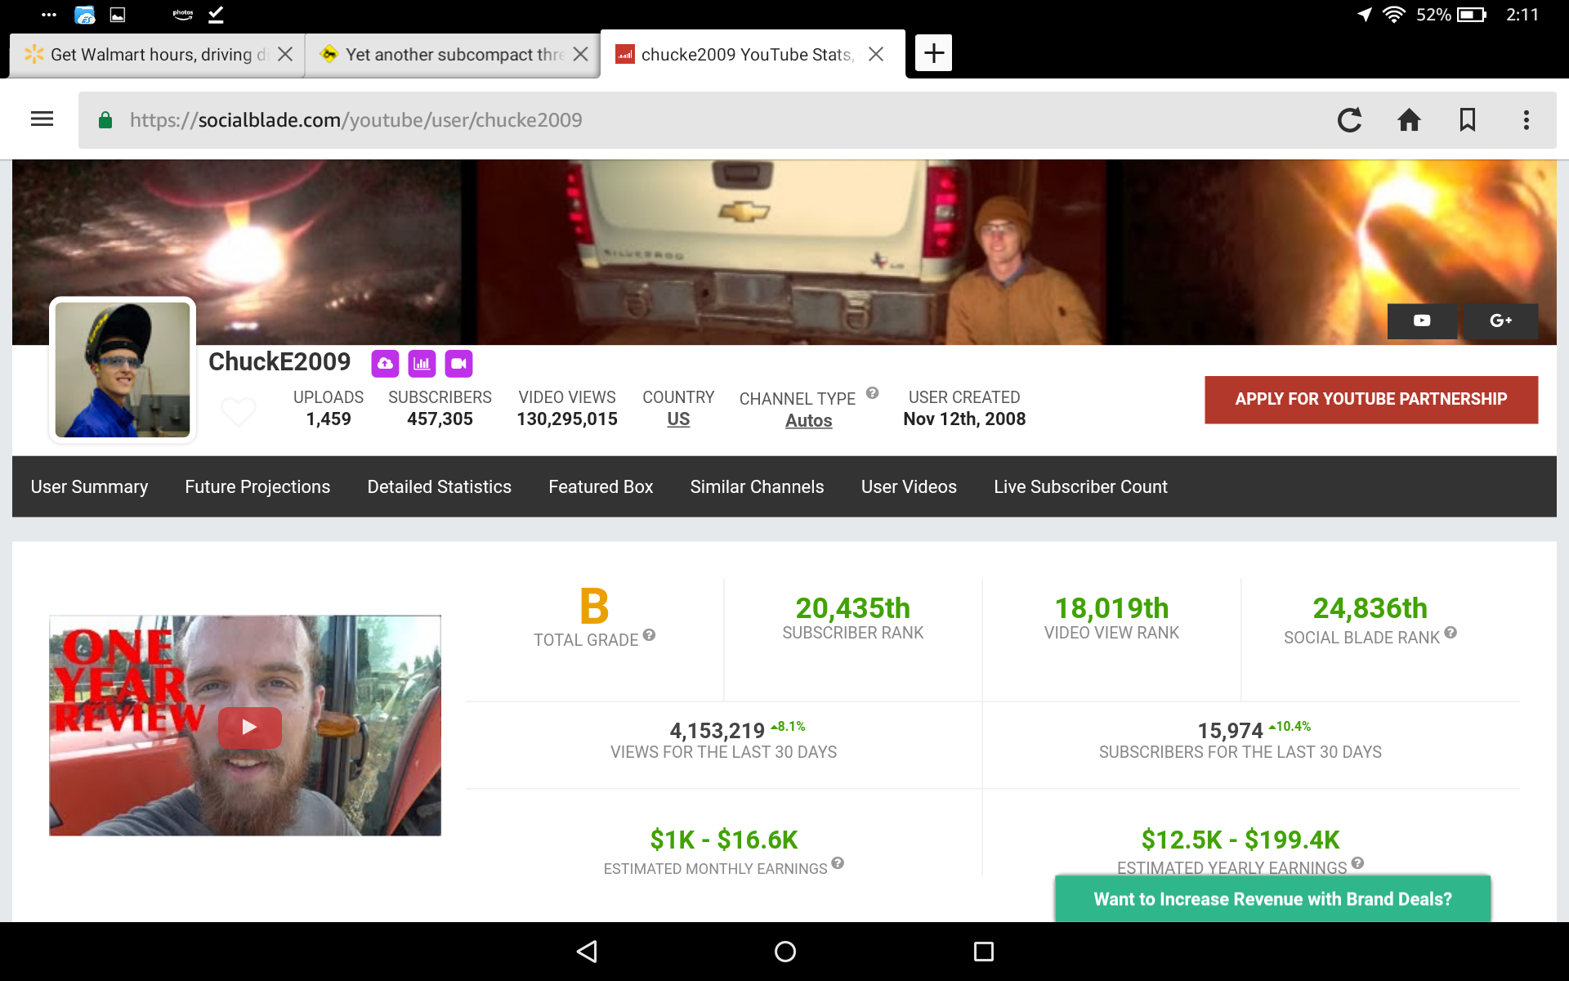Image resolution: width=1569 pixels, height=981 pixels.
Task: Open the Autos channel type link
Action: coord(808,421)
